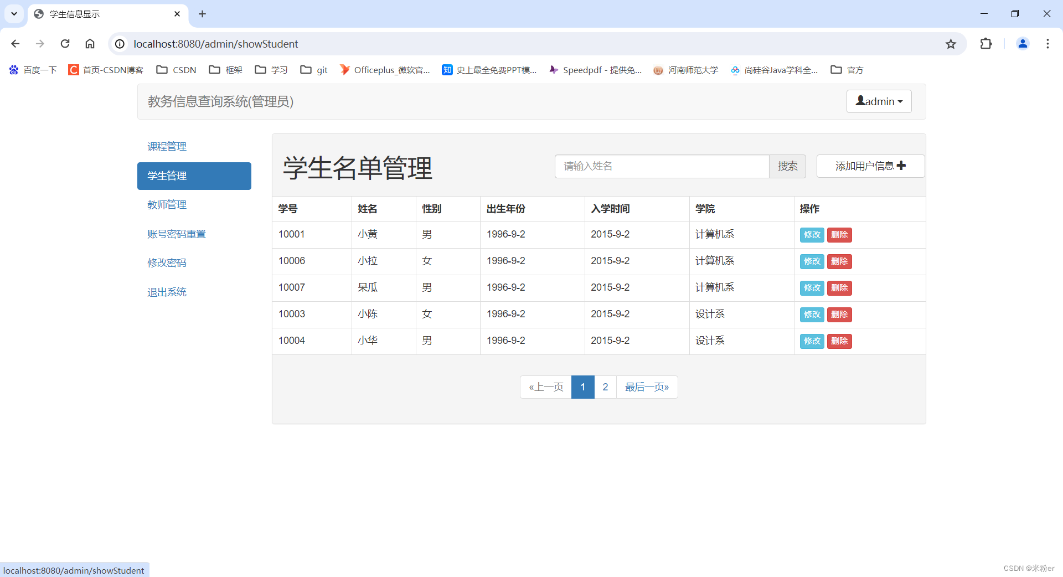This screenshot has height=577, width=1063.
Task: Open the 尚硅谷Java学科全 bookmark
Action: (775, 70)
